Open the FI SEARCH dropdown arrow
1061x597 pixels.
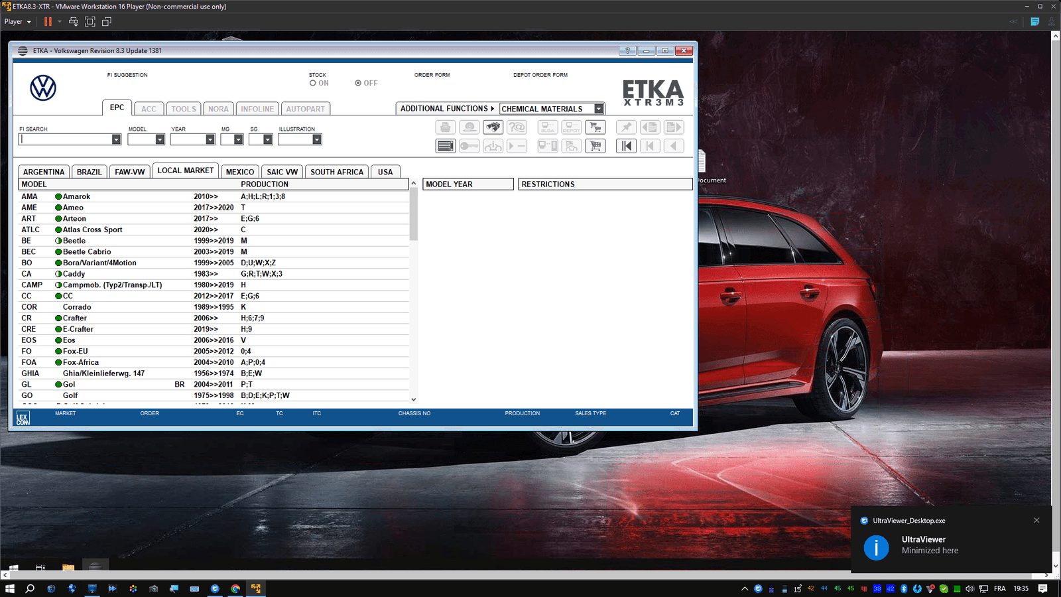click(116, 139)
